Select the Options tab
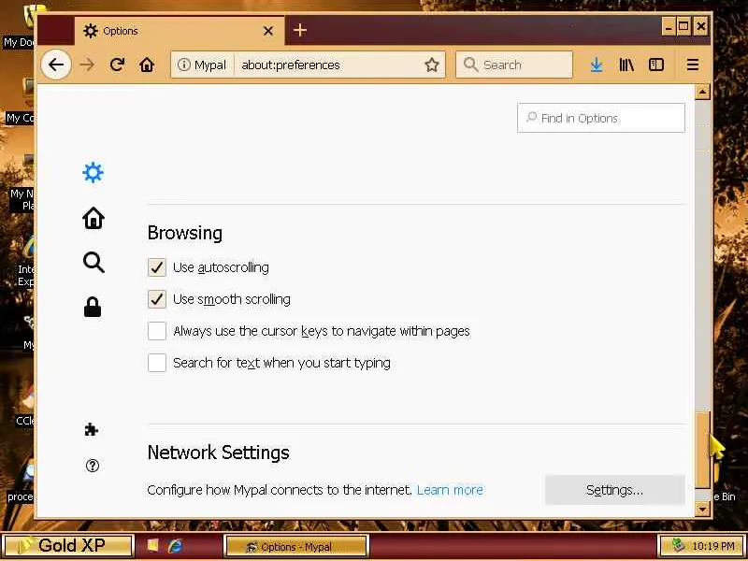 point(179,31)
